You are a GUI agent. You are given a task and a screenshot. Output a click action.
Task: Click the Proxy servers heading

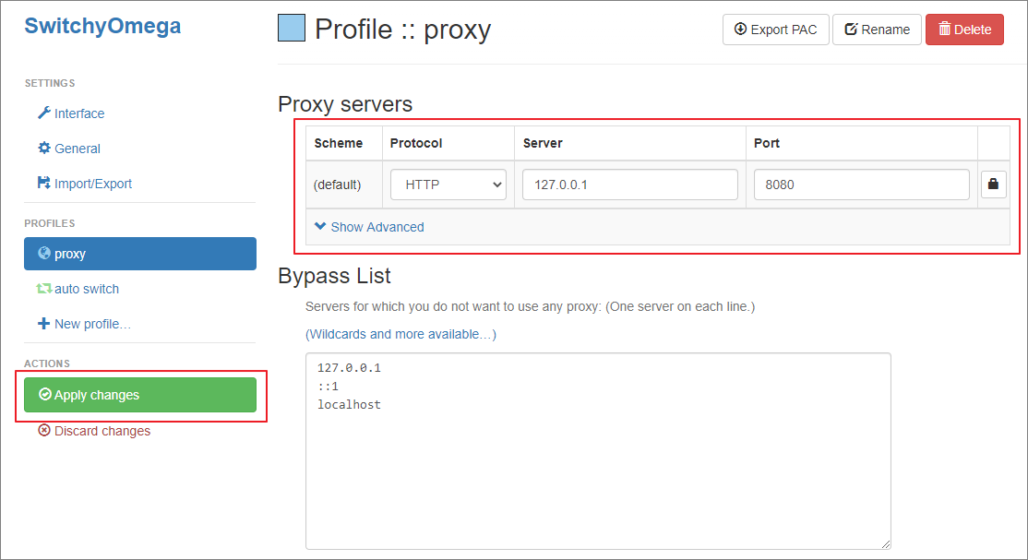pyautogui.click(x=345, y=104)
